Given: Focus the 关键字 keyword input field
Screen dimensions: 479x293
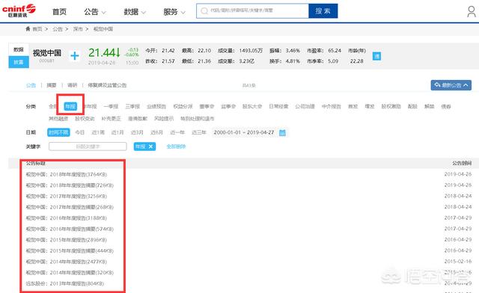Looking at the screenshot, I should click(x=88, y=146).
